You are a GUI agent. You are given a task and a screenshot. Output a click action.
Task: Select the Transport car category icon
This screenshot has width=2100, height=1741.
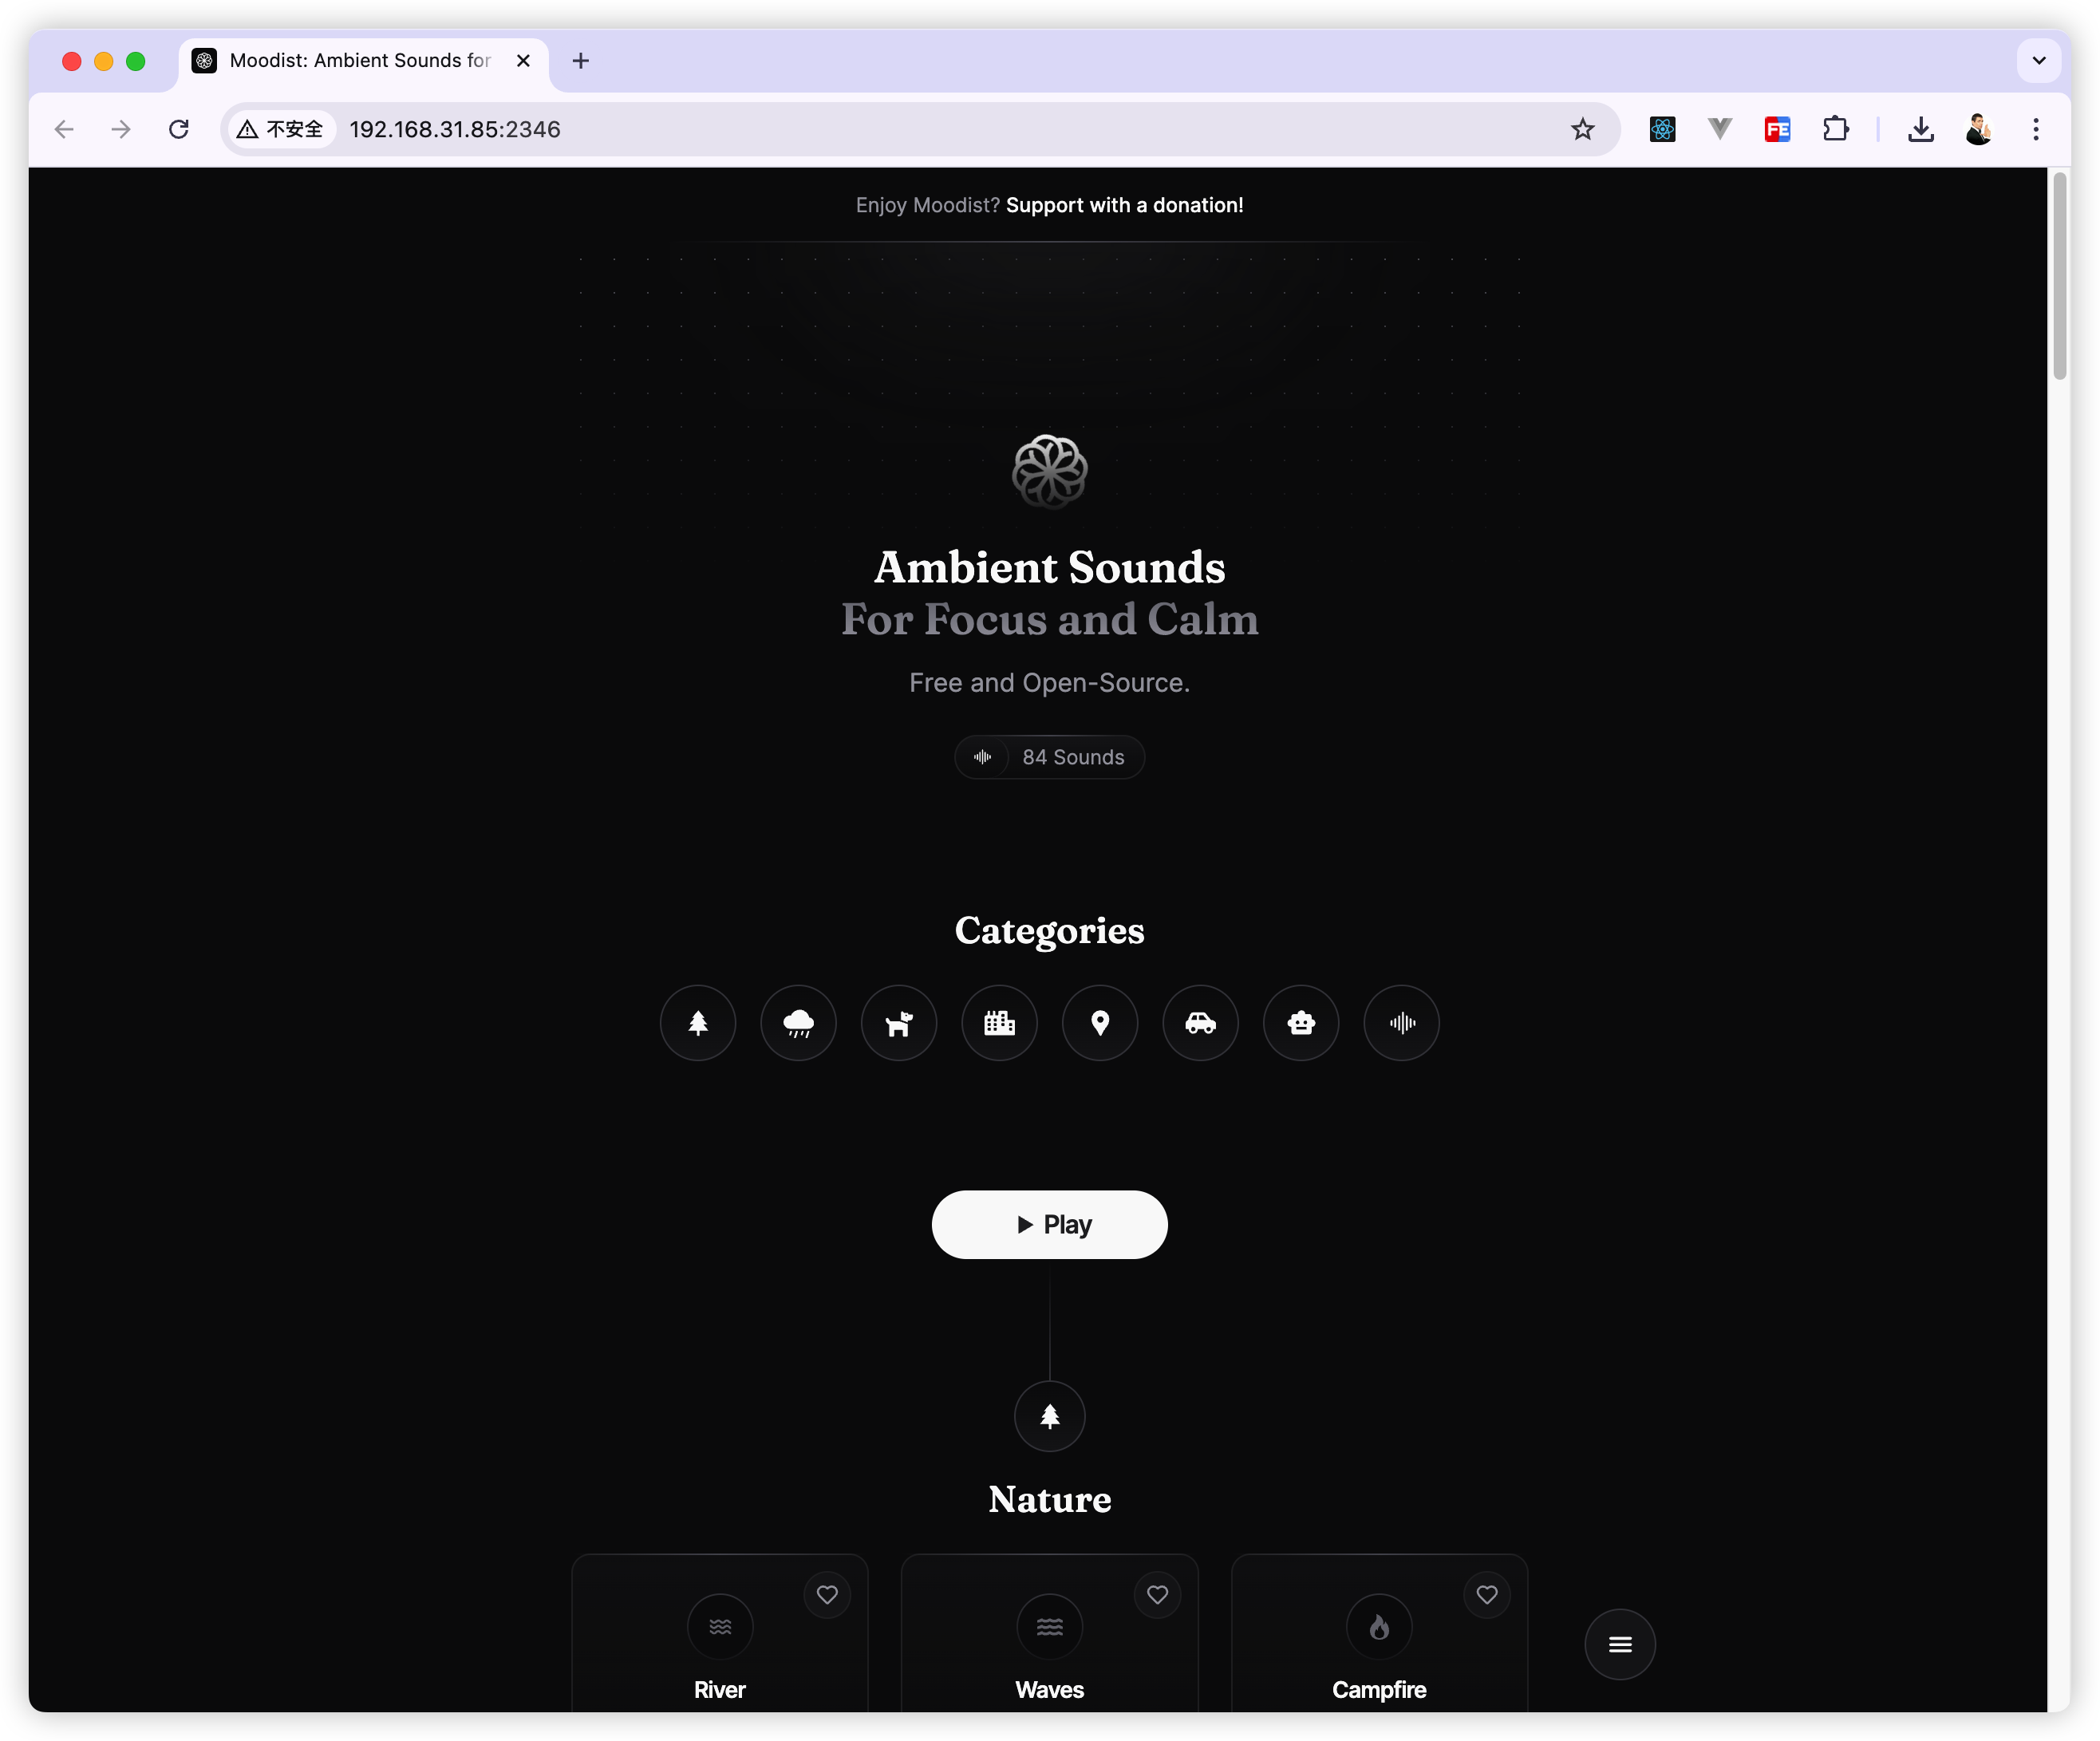click(1200, 1022)
